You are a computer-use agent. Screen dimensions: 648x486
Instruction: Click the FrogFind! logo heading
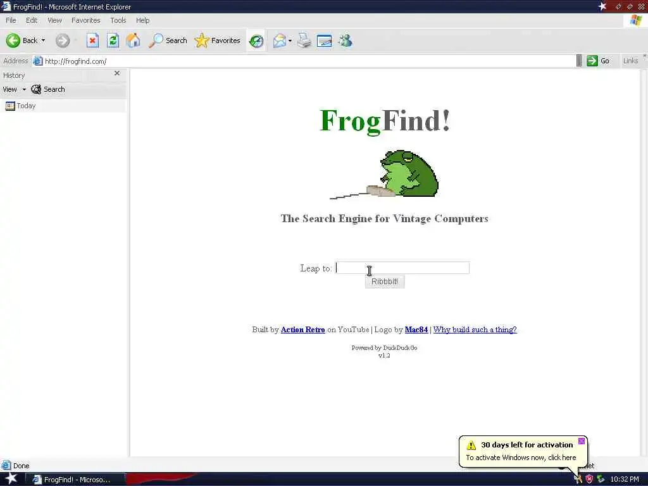point(385,121)
